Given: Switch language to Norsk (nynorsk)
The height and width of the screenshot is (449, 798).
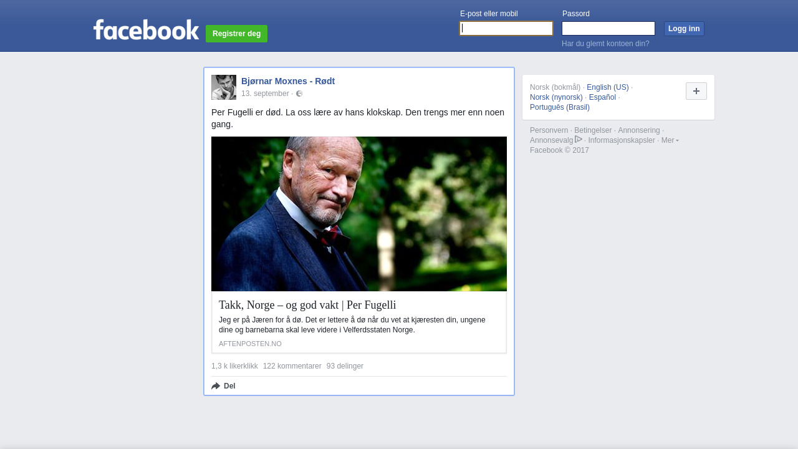Looking at the screenshot, I should (x=556, y=97).
